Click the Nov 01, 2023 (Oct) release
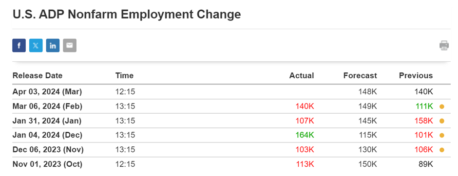 [x=231, y=164]
